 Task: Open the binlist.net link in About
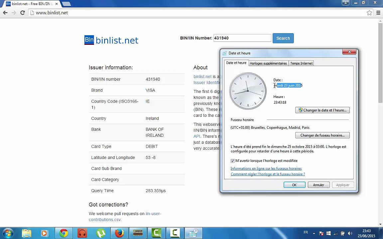[202, 77]
